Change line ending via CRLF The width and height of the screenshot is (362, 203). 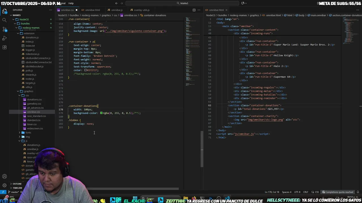pyautogui.click(x=305, y=192)
